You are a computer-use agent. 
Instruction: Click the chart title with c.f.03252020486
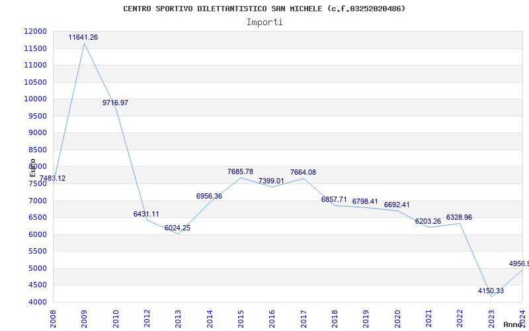click(x=264, y=9)
